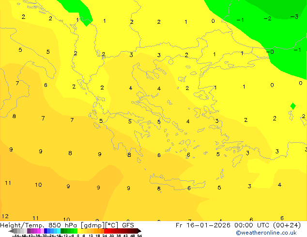This screenshot has height=237, width=307.
Task: Click the 12 temperature value on the map
Action: 5,216
